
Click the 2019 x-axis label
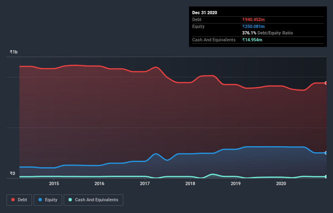coord(236,183)
